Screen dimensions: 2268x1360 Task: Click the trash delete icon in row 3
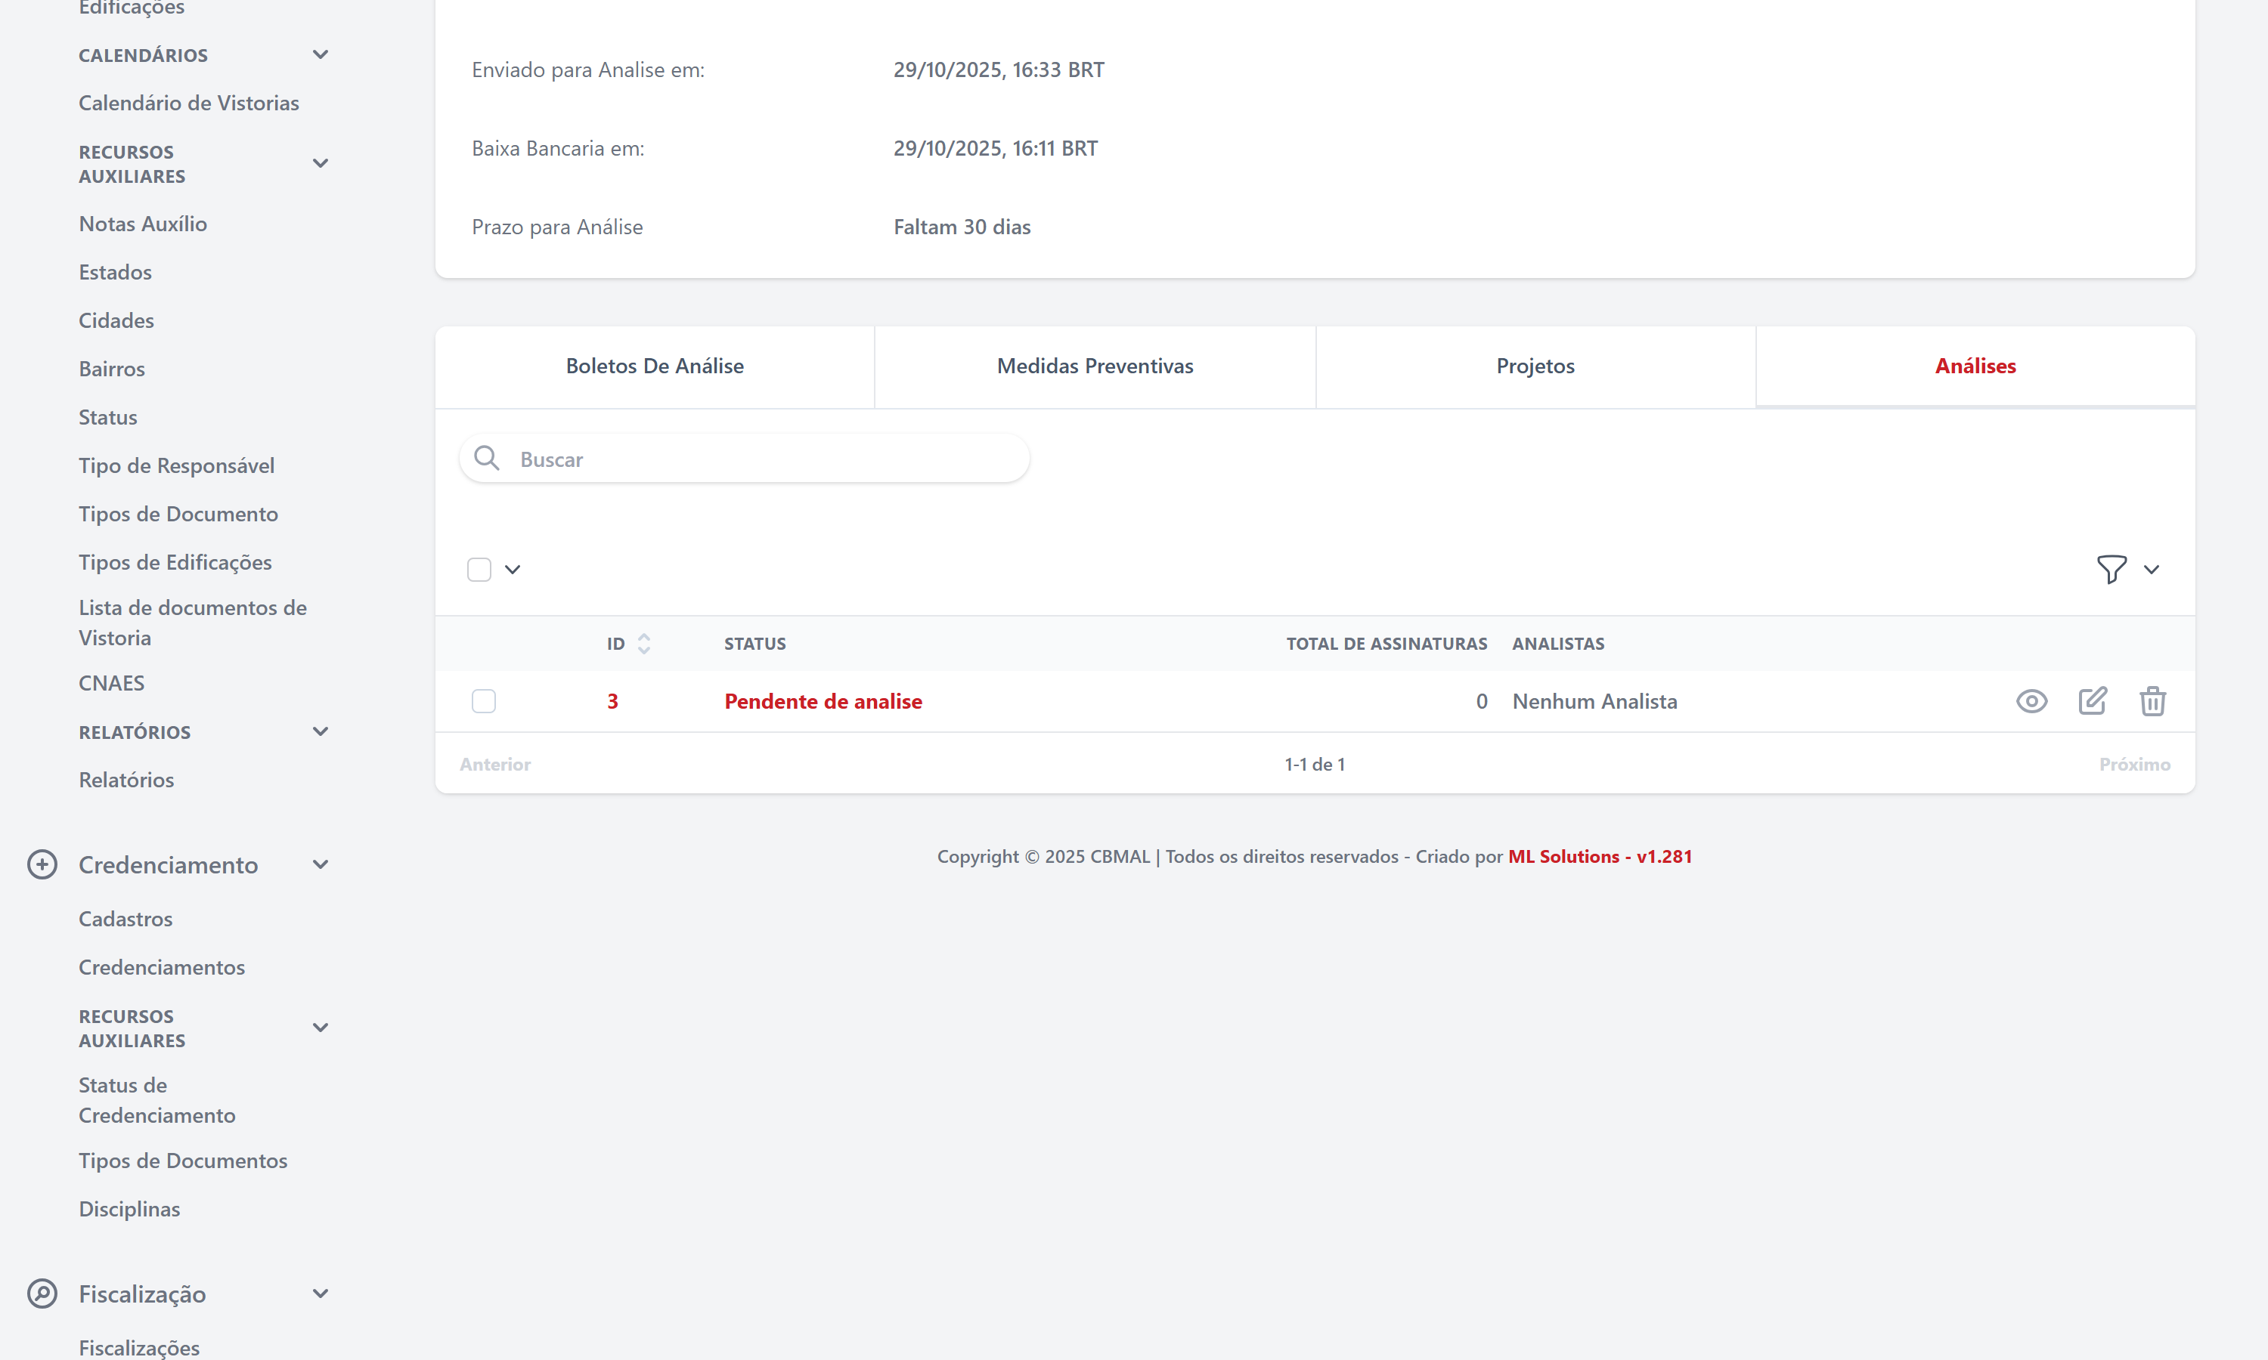point(2152,701)
